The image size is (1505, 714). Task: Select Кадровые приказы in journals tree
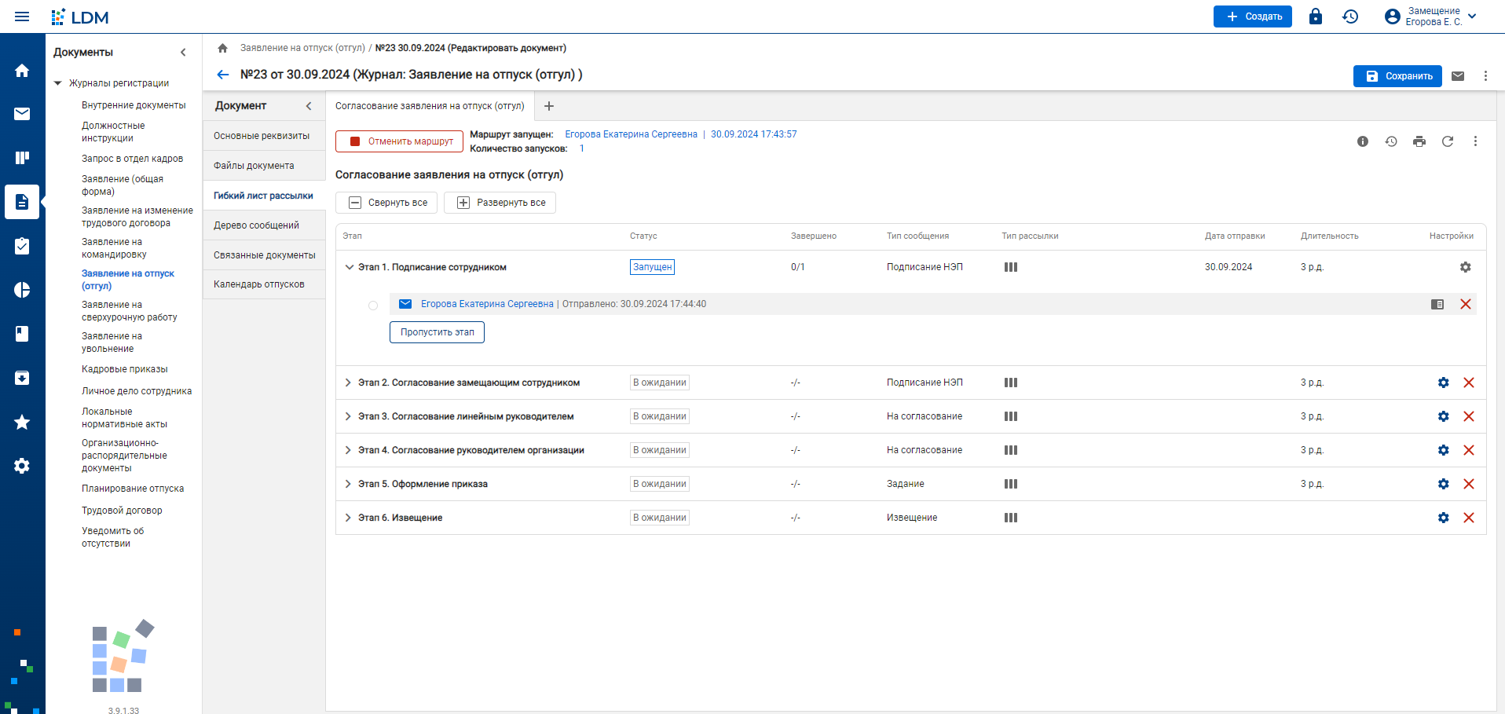(125, 369)
